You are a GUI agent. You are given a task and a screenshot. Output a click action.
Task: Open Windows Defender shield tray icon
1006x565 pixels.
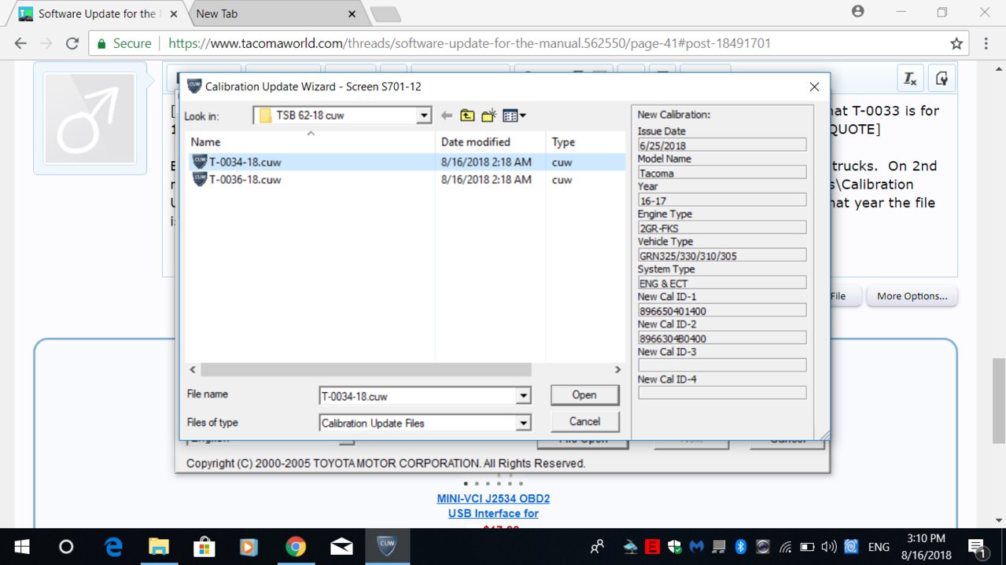[674, 547]
